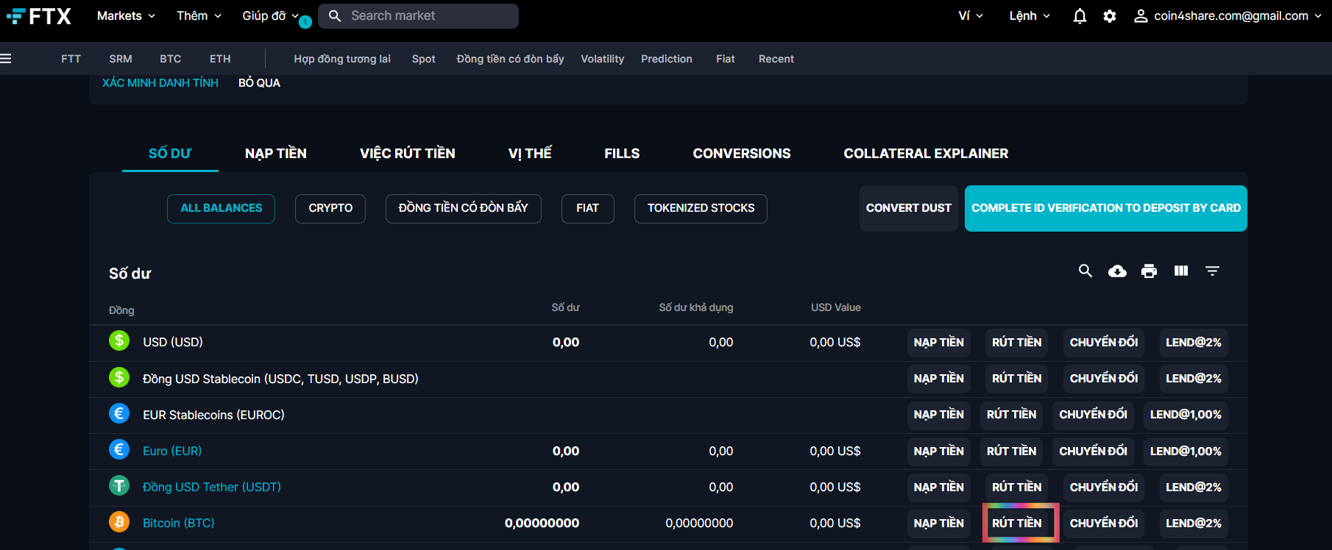Click the Euro (EUR) coin icon
This screenshot has width=1332, height=550.
pos(119,449)
